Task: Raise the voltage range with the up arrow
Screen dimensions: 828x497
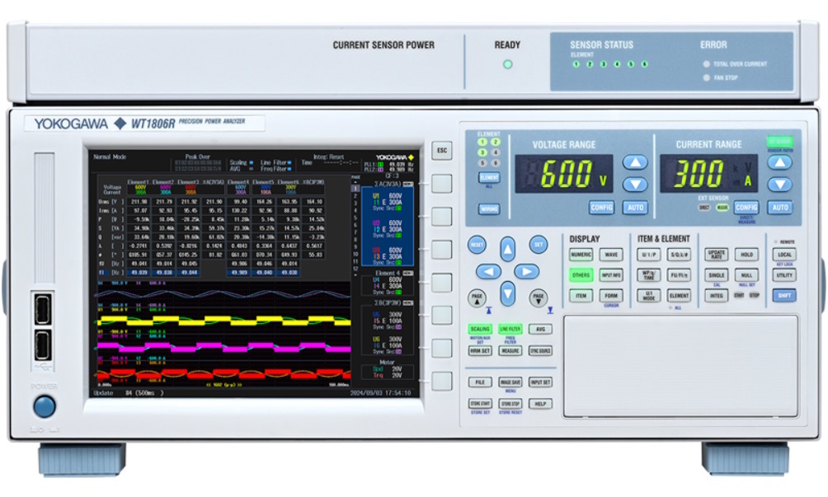Action: (635, 162)
